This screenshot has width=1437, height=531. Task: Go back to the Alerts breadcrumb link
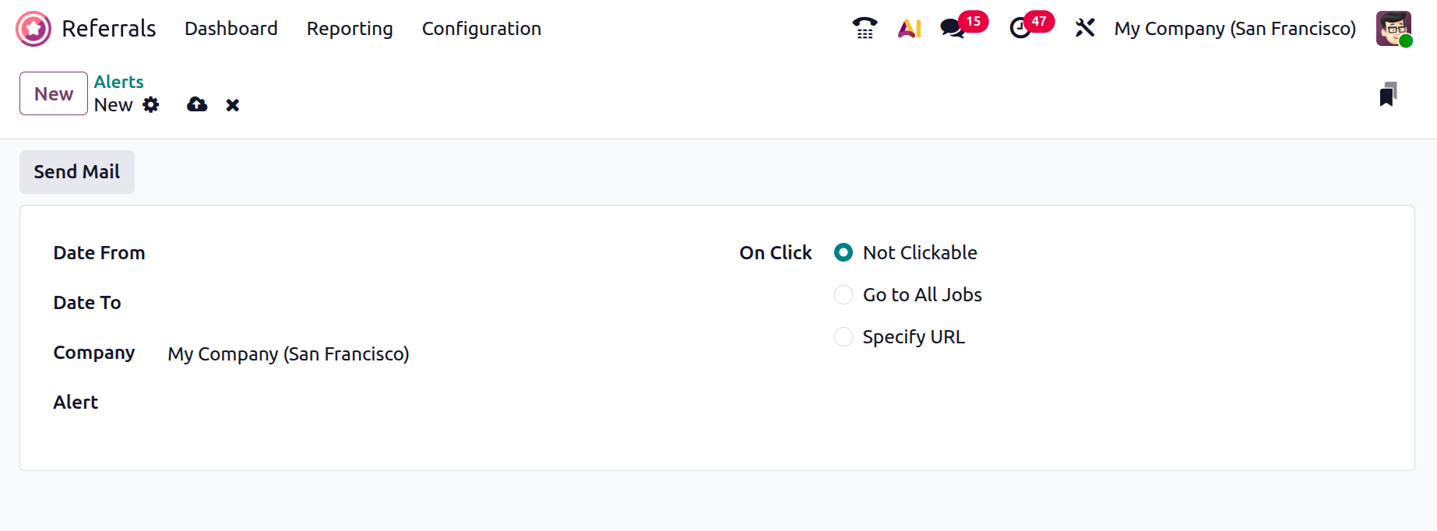pos(119,82)
